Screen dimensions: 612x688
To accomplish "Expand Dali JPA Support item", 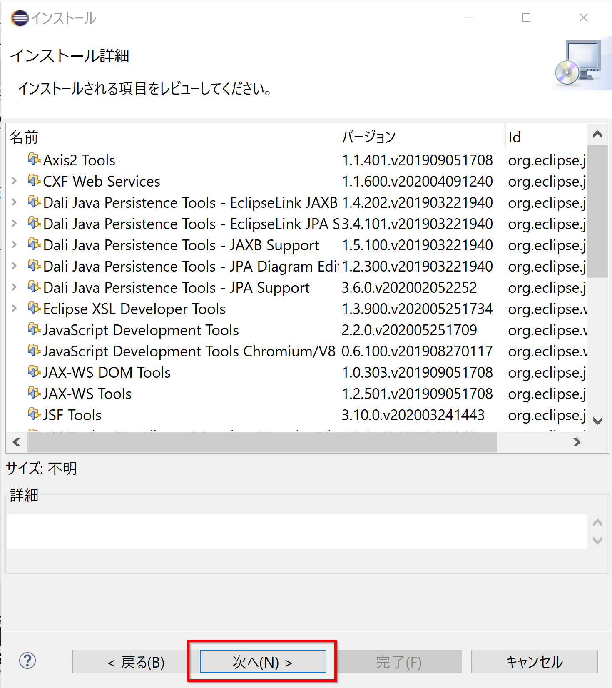I will [14, 287].
